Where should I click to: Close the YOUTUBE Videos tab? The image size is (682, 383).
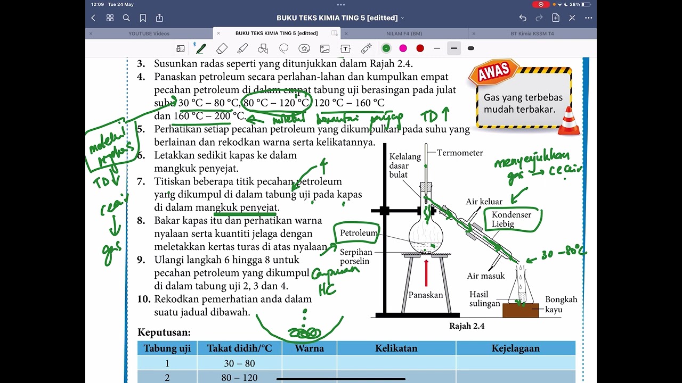tap(91, 34)
